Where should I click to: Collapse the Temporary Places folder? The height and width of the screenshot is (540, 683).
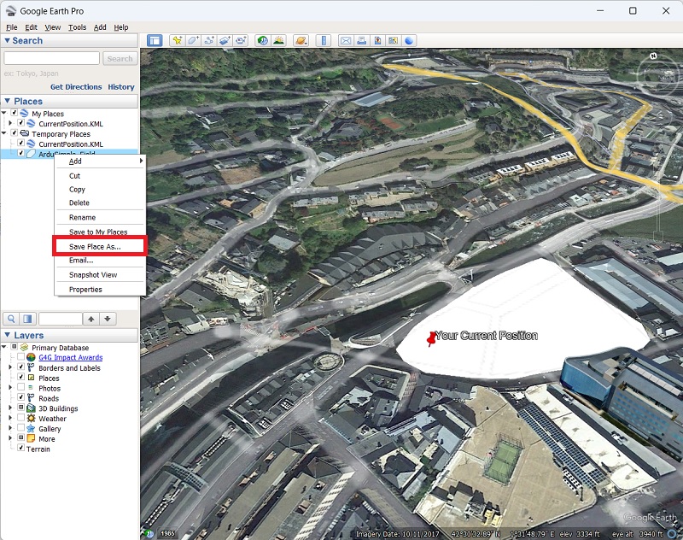point(5,134)
